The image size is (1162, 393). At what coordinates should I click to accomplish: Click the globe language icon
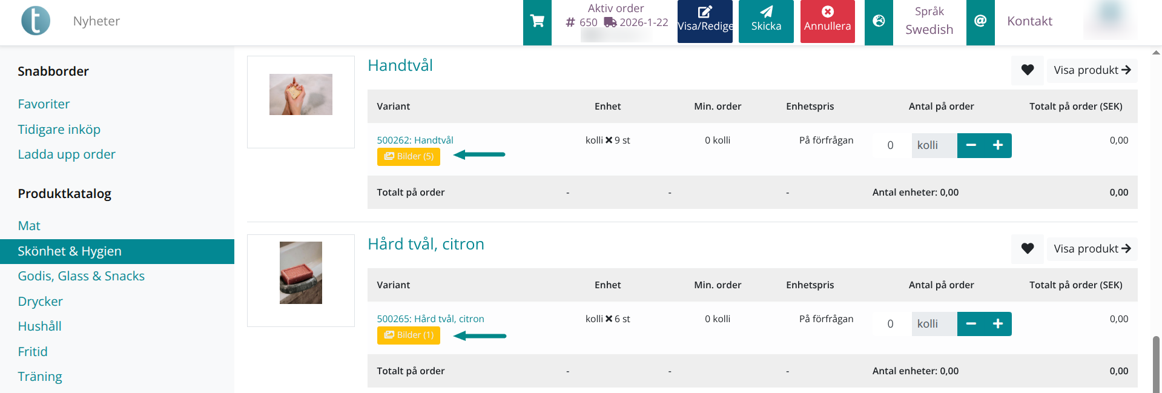[879, 22]
